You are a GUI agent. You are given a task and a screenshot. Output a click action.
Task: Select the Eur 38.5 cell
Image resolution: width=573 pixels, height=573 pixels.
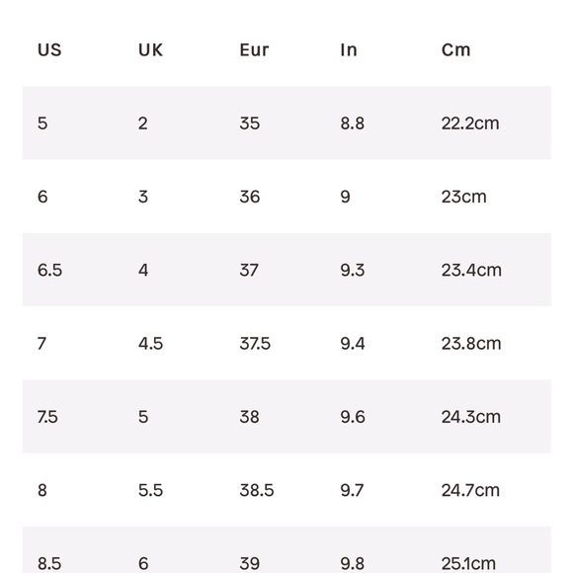tap(257, 490)
